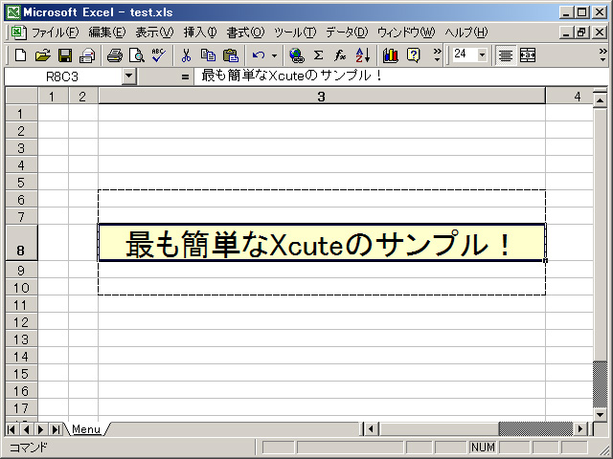
Task: Click the yellow cell with Xcute sample text
Action: tap(322, 242)
